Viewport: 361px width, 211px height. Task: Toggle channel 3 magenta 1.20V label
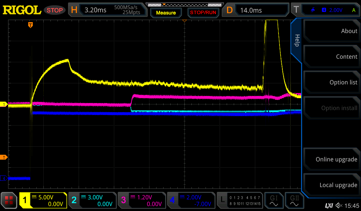tap(142, 200)
